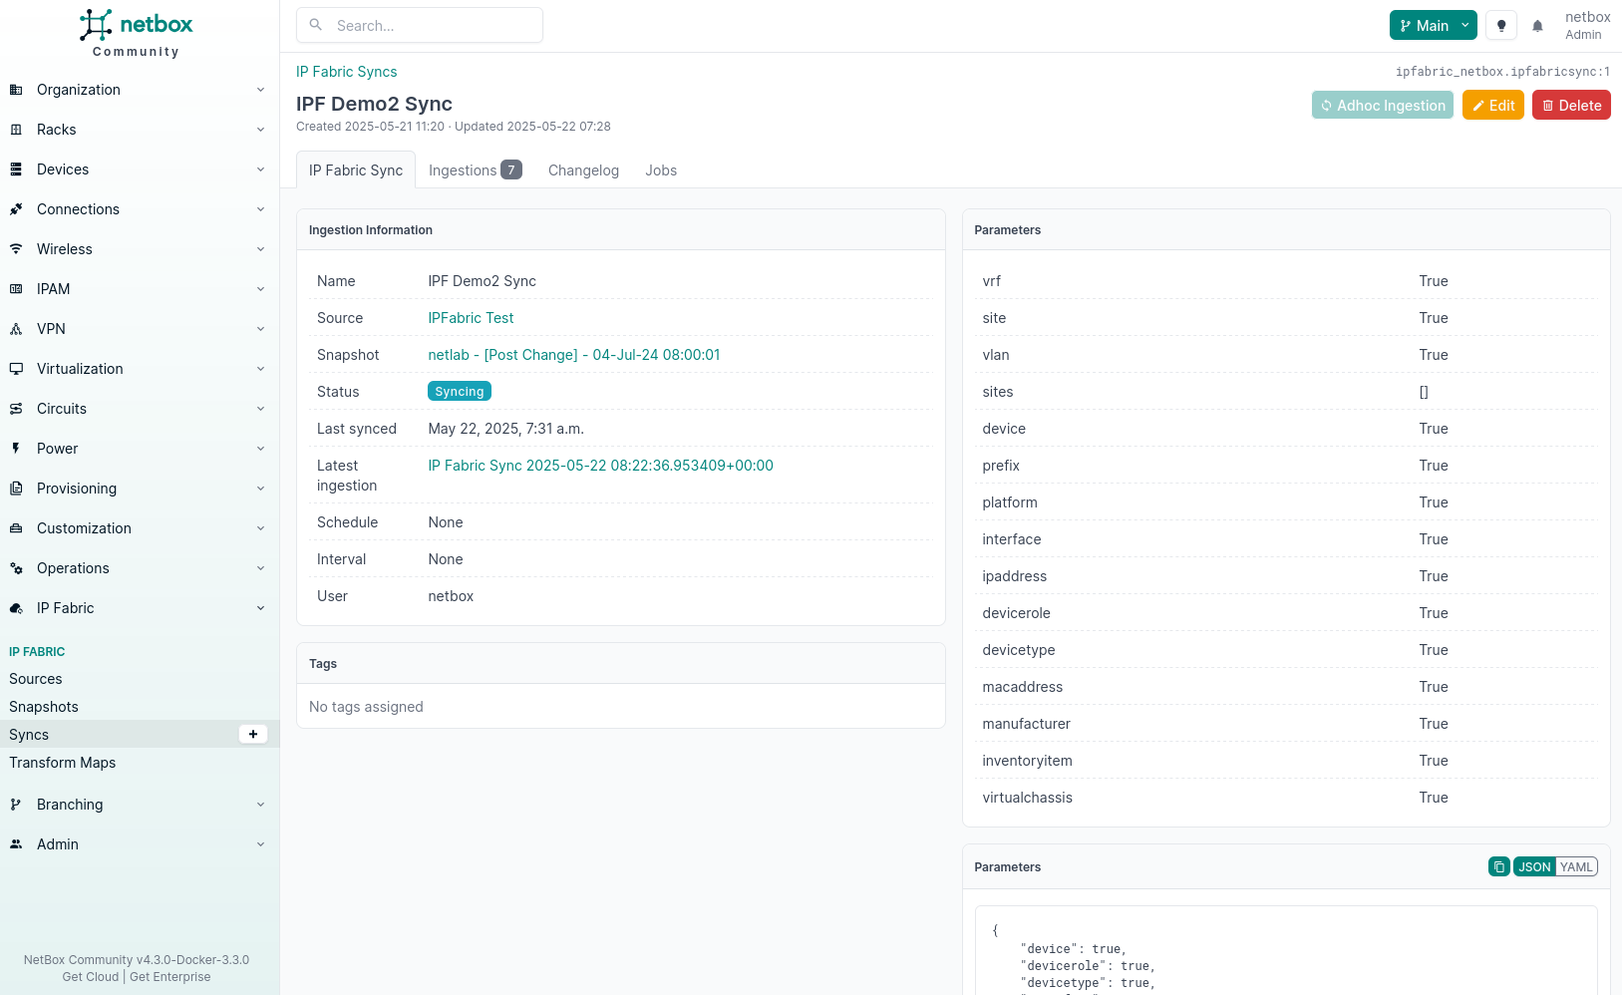Open Sources in the sidebar
Screen dimensions: 1622x995
click(36, 679)
